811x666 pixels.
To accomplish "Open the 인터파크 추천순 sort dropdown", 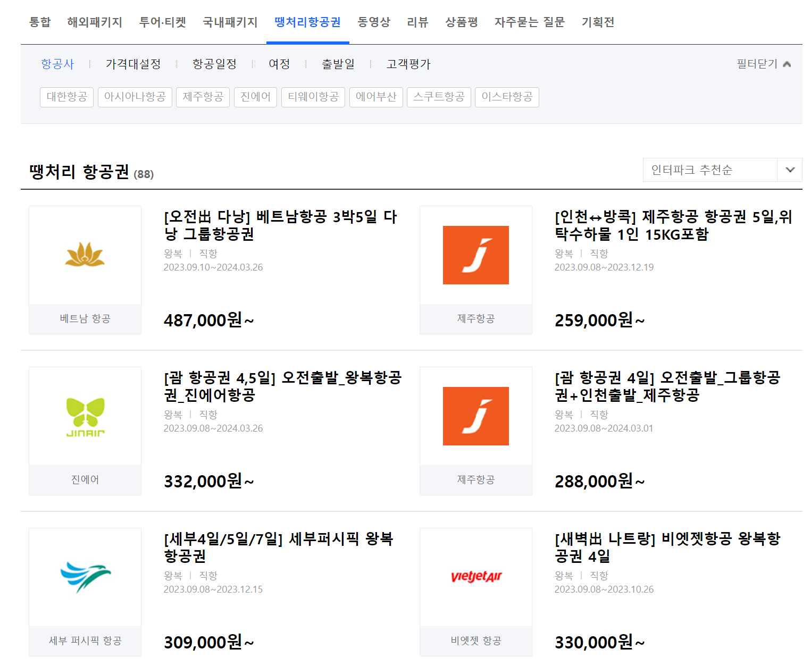I will [721, 170].
